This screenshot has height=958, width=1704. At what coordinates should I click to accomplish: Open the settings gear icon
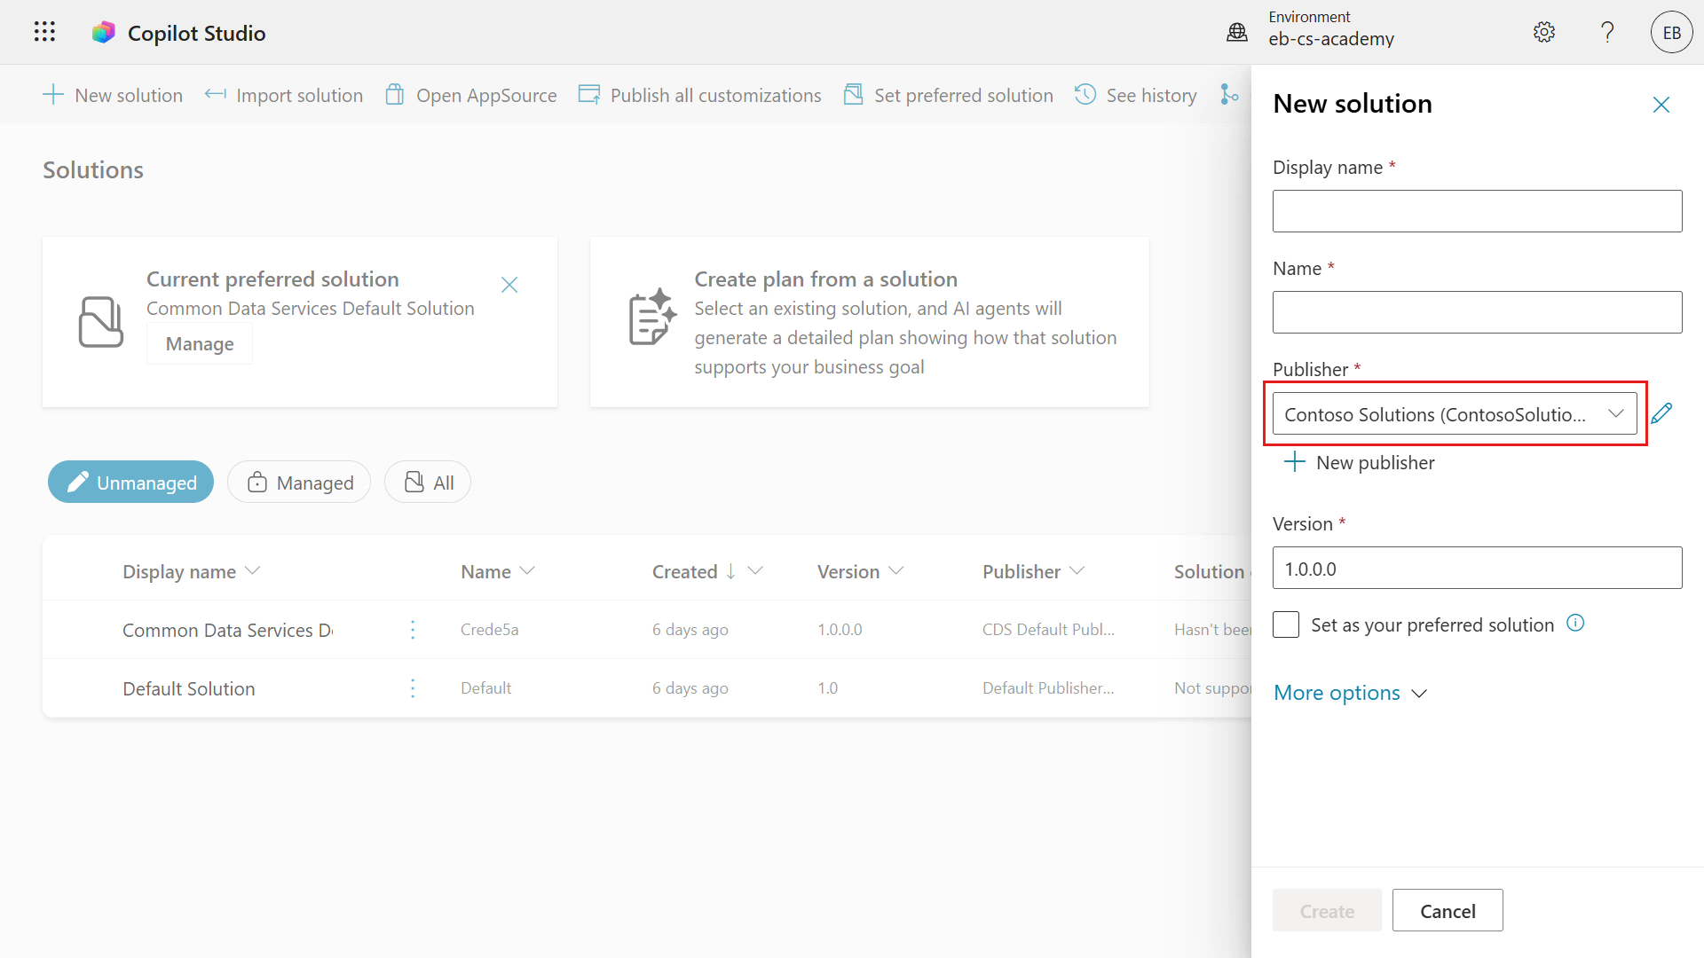point(1544,33)
